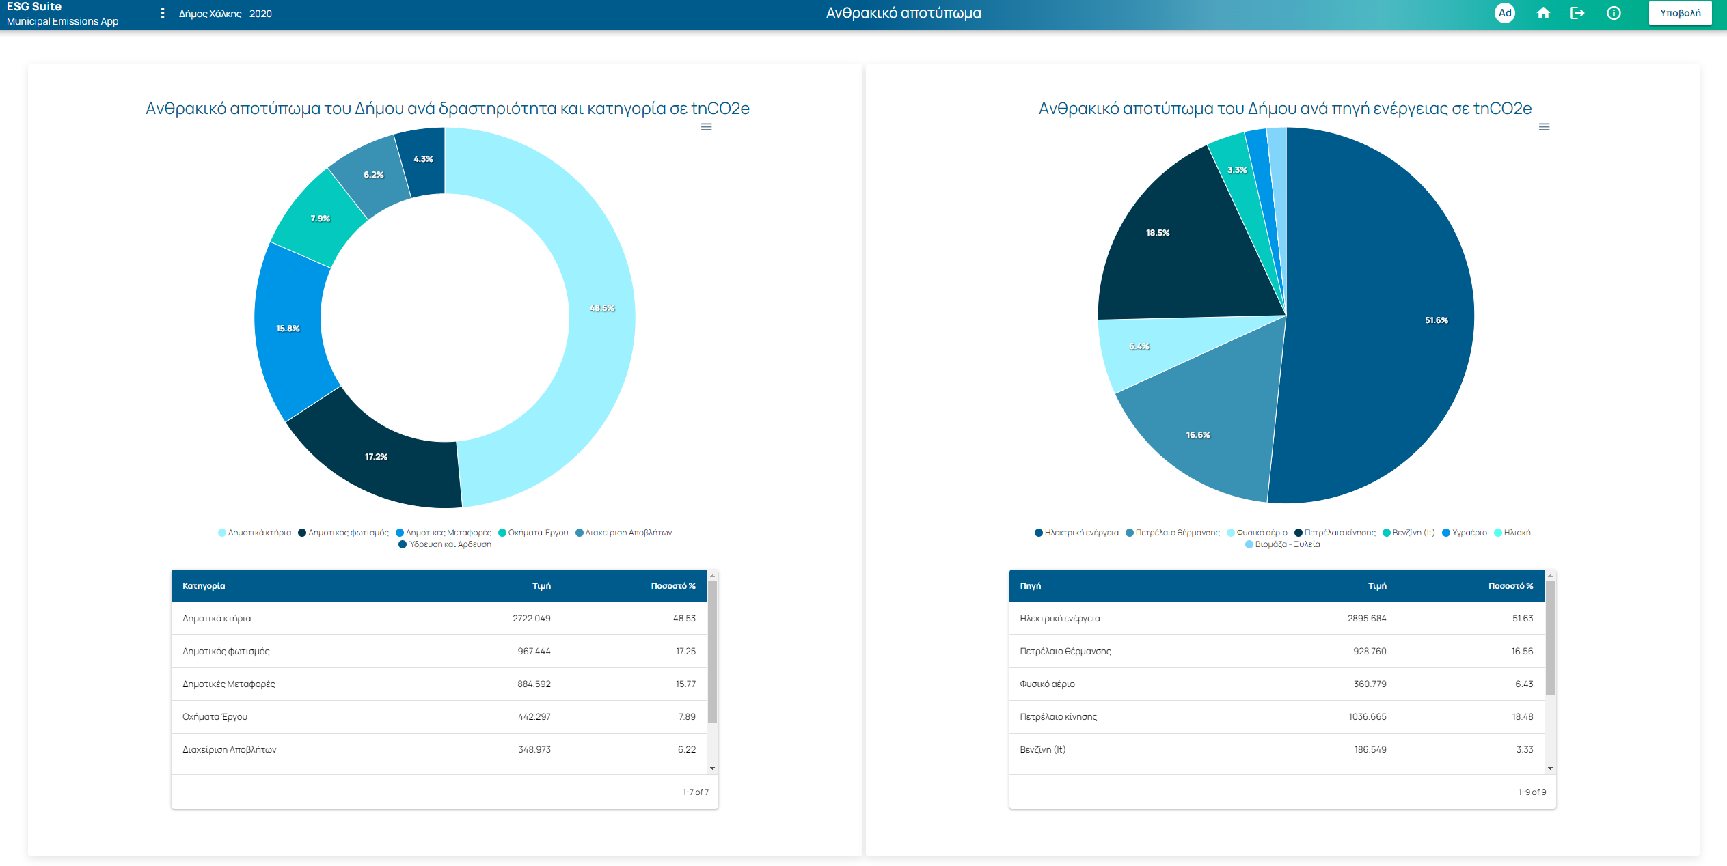Click the 6.2% donut slice

pos(373,175)
